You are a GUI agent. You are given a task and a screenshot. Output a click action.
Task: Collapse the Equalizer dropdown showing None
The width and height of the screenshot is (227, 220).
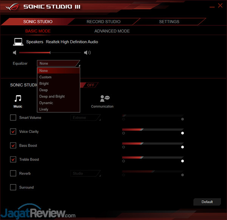click(59, 64)
